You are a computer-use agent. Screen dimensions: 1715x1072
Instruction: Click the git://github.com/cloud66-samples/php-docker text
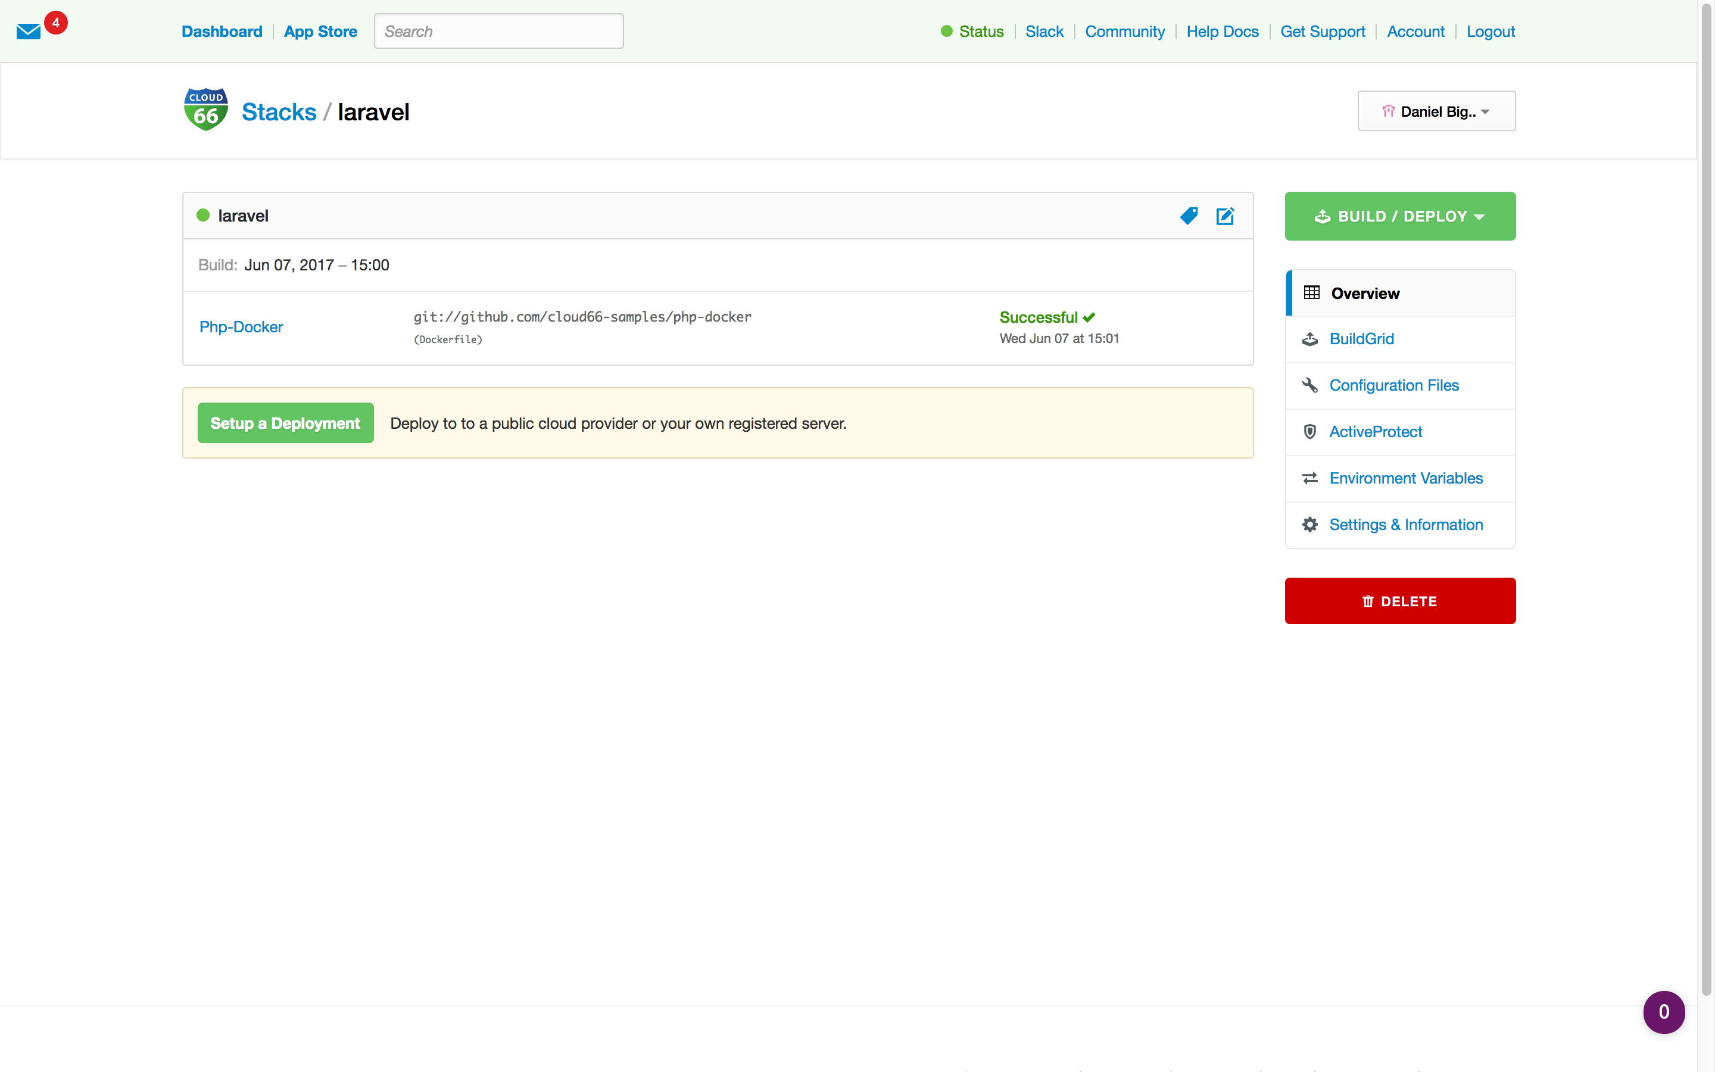[582, 317]
